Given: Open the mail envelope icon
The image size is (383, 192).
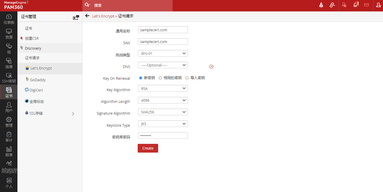Looking at the screenshot, I should (366, 5).
